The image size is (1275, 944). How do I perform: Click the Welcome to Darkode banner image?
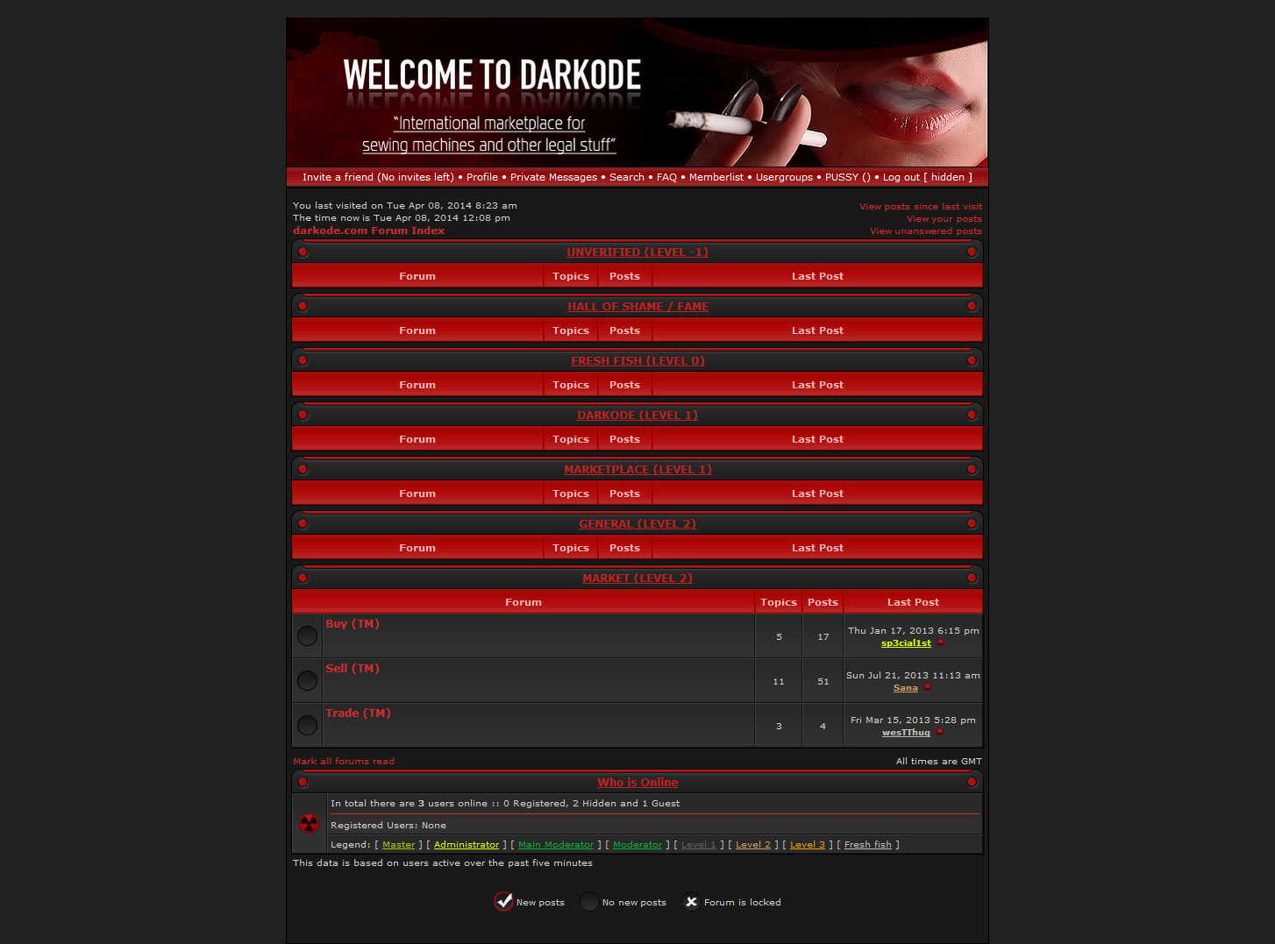(637, 92)
